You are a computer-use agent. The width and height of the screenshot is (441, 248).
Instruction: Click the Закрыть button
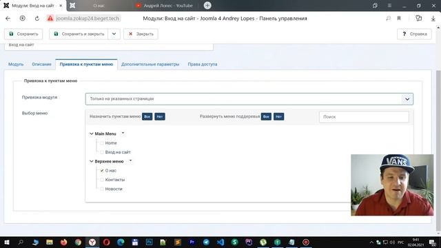tap(141, 34)
